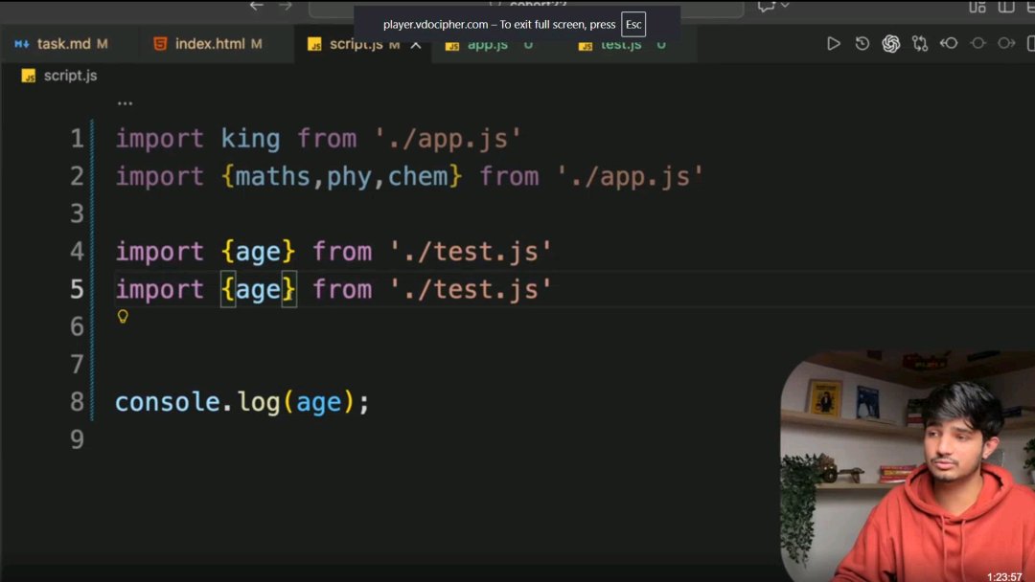This screenshot has height=582, width=1035.
Task: Click the Esc key hint in overlay
Action: coord(633,24)
